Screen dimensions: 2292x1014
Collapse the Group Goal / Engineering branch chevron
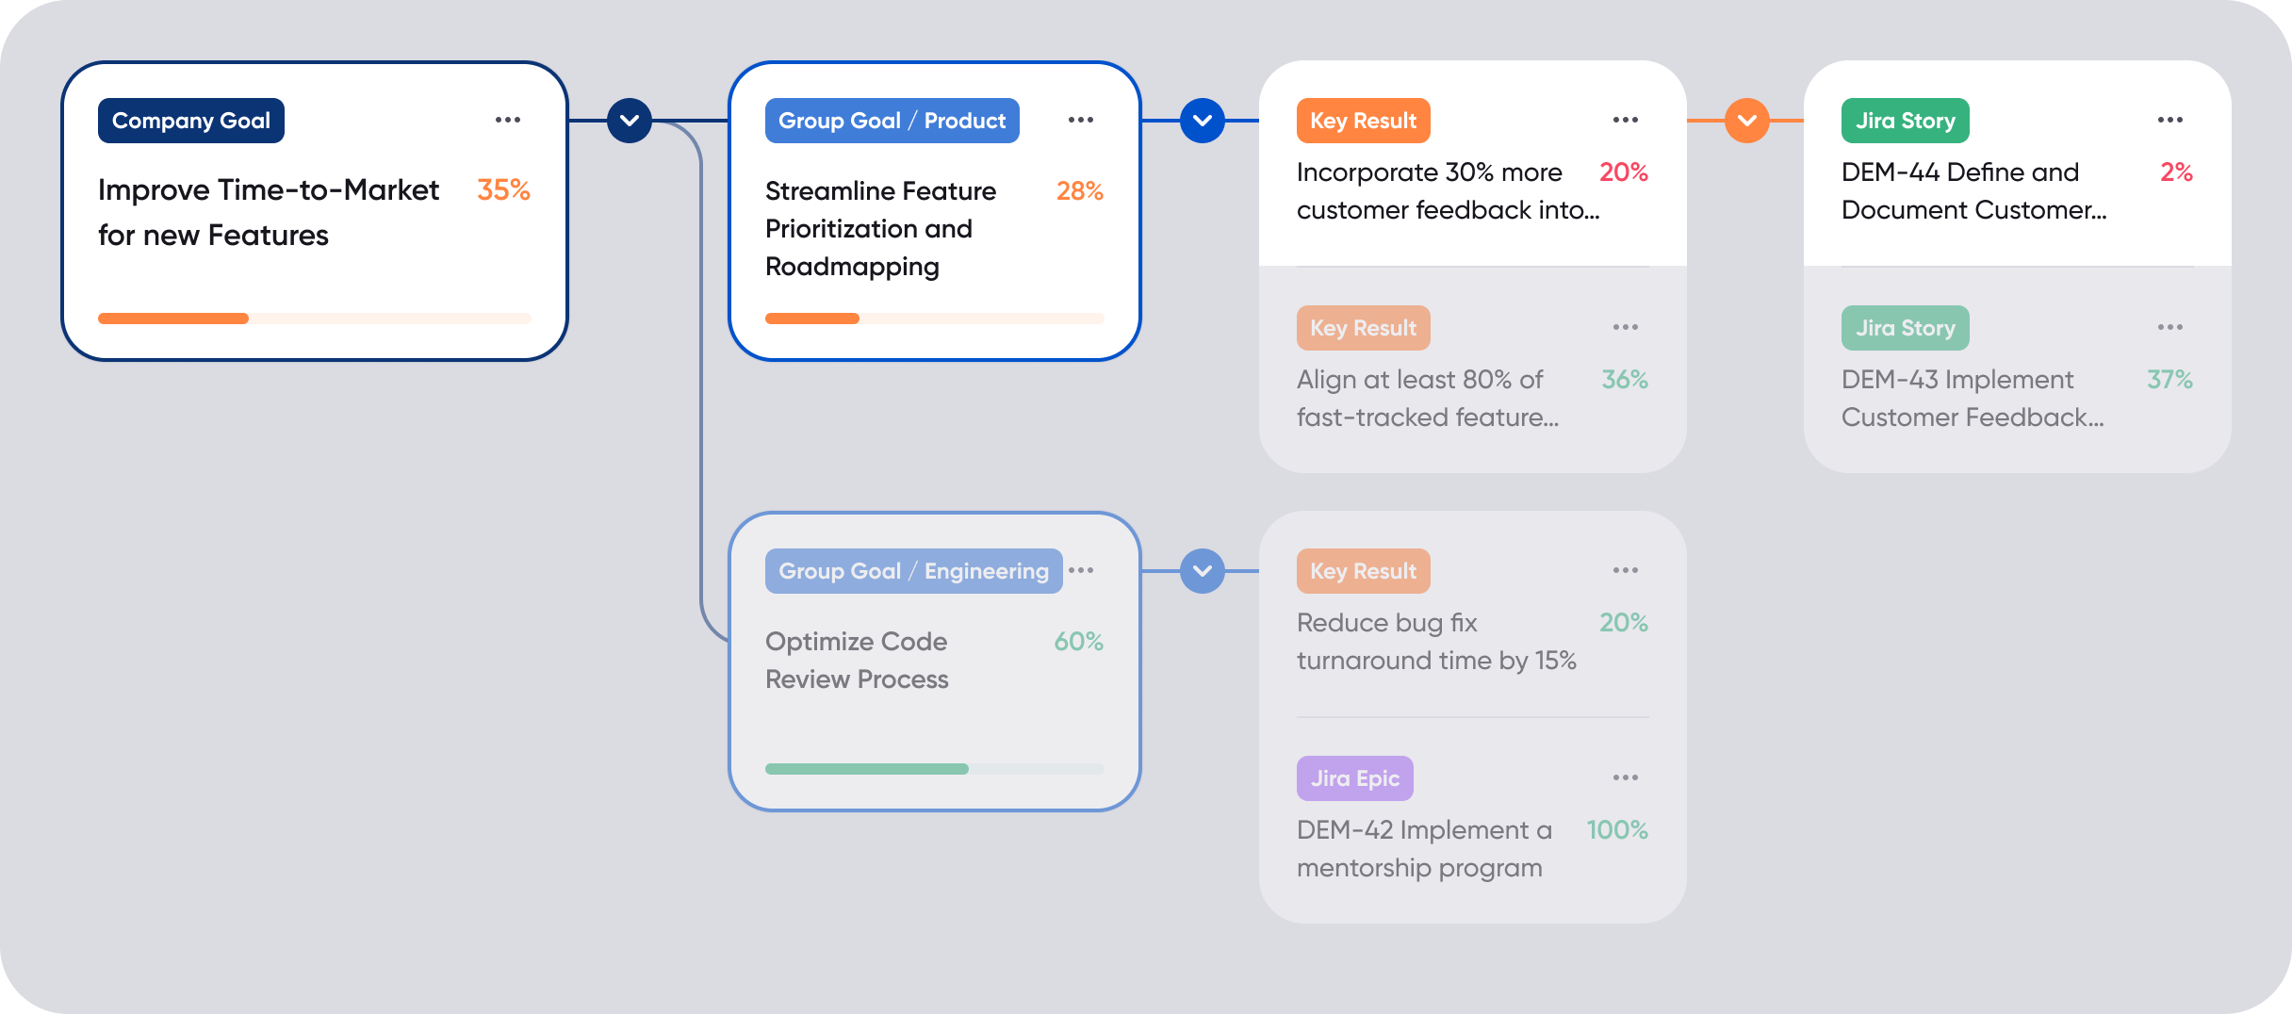1201,570
